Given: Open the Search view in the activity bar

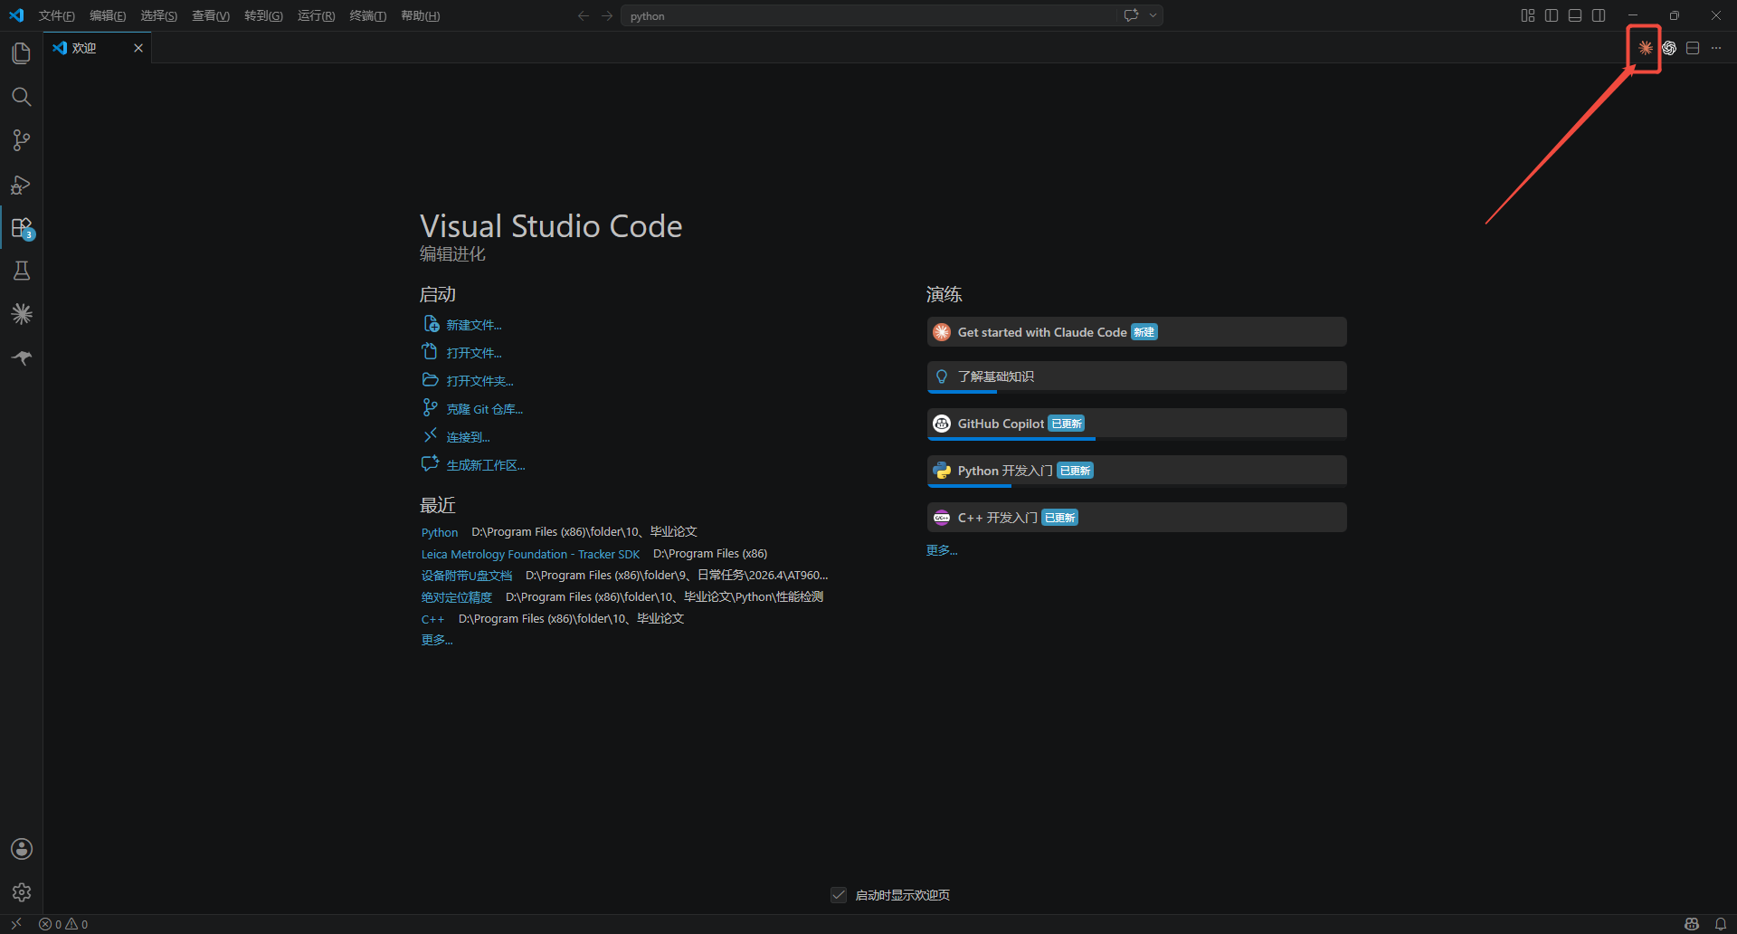Looking at the screenshot, I should 22,97.
